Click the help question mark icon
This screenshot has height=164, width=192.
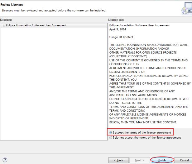click(x=5, y=160)
